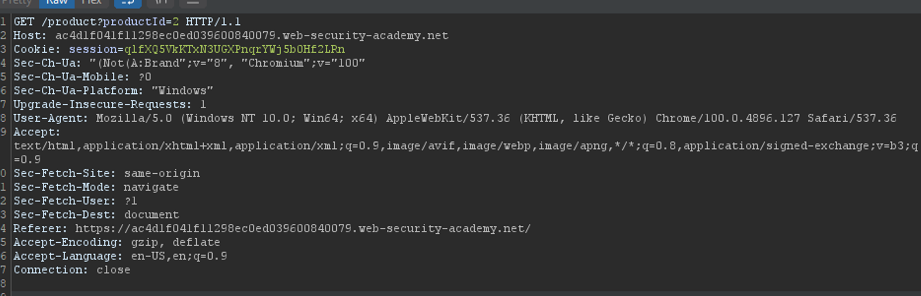Click the Accept-Encoding gzip, deflate value
The width and height of the screenshot is (921, 296).
[x=175, y=242]
